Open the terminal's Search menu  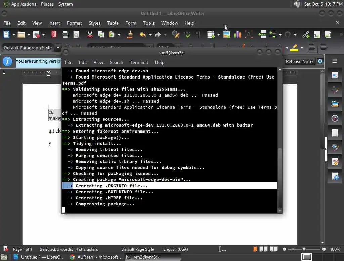click(116, 62)
